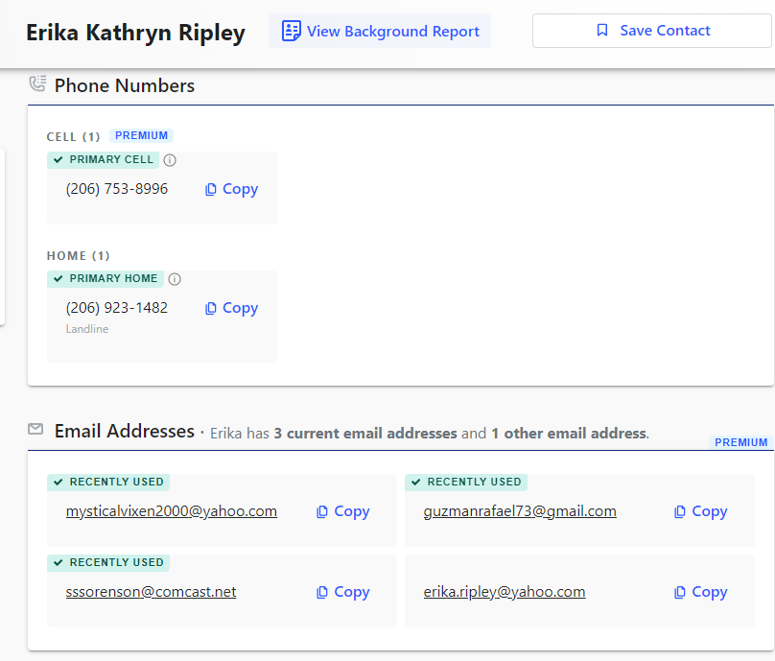Screen dimensions: 775x661
Task: Click the View Background Report button
Action: 380,32
